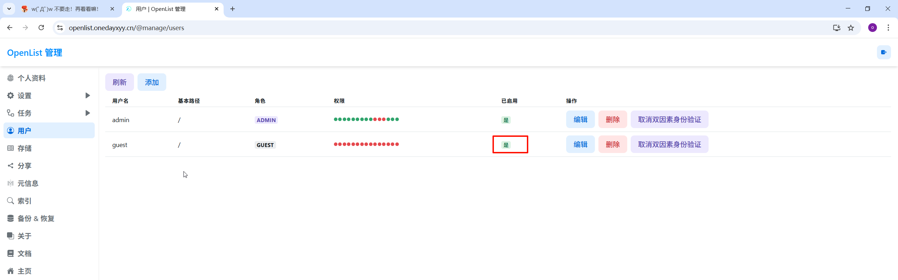The image size is (898, 280).
Task: Open 索引 via magnifier icon
Action: click(11, 201)
